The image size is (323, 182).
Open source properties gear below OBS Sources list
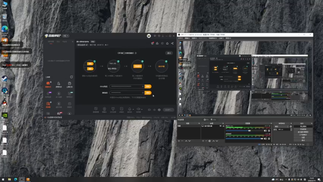(x=210, y=141)
